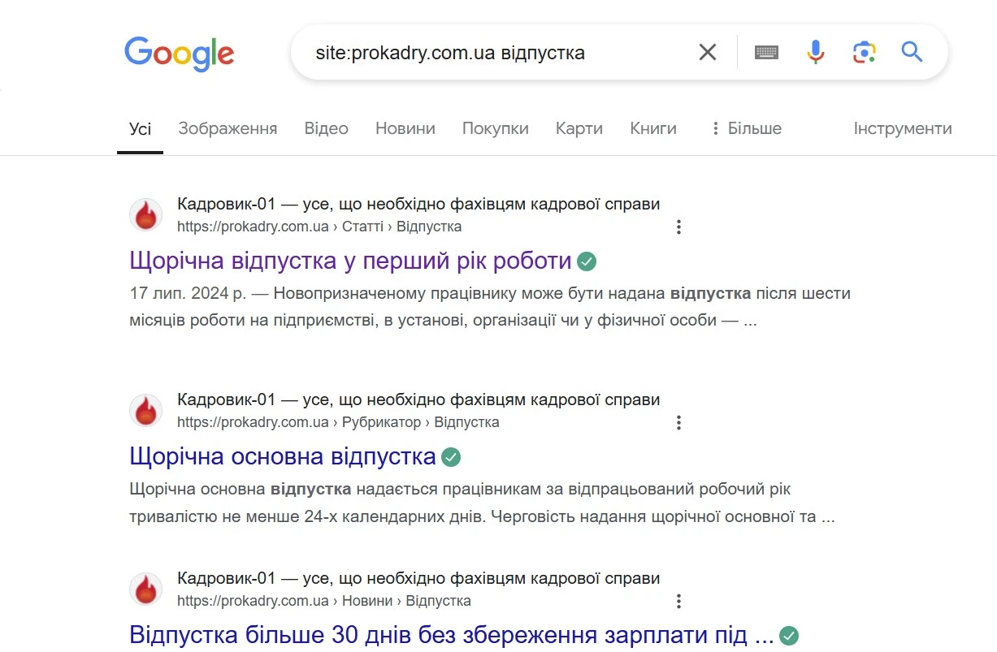Screen dimensions: 997x652
Task: Run the search with the magnifier icon
Action: click(x=912, y=51)
